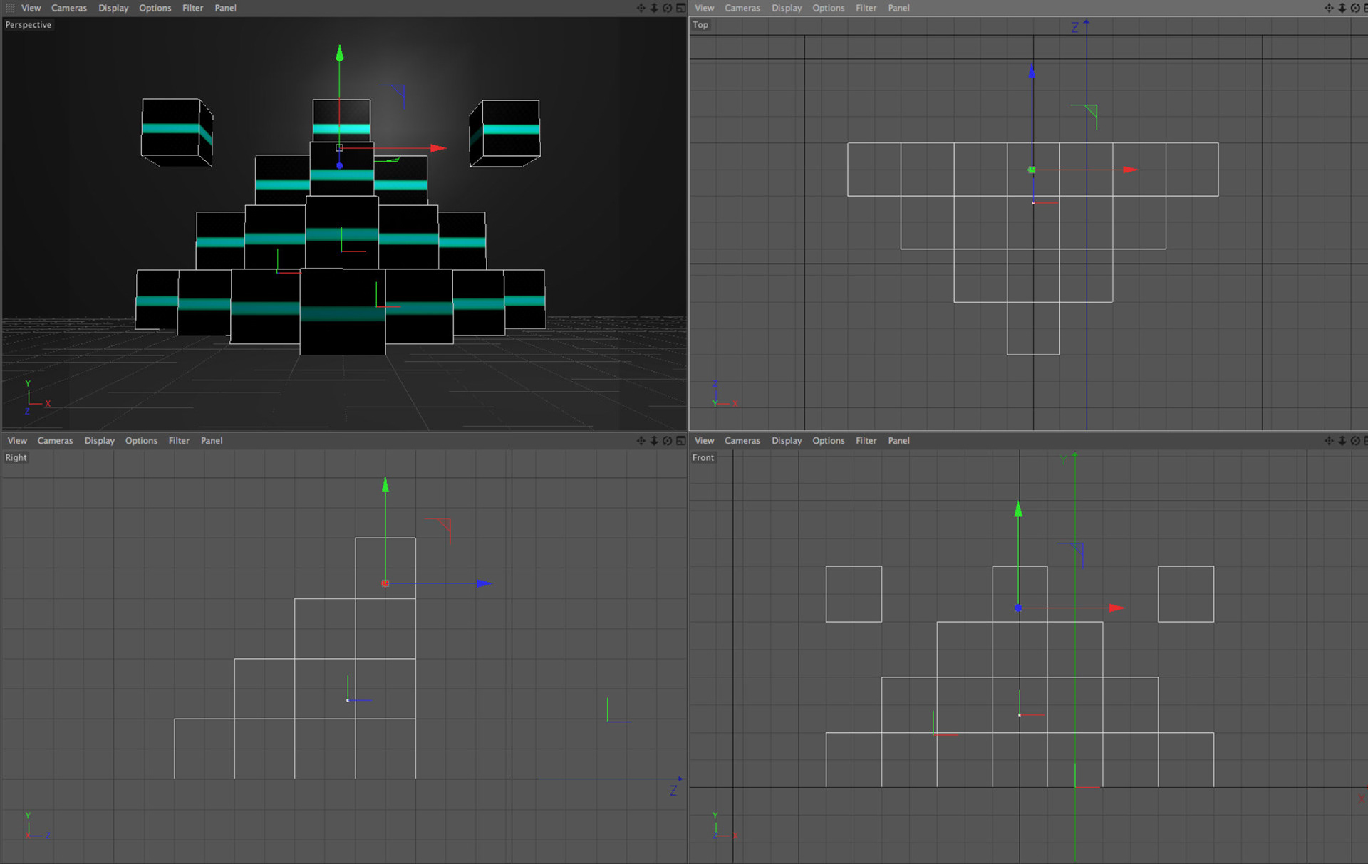Click the rotate camera icon in Top view
The width and height of the screenshot is (1368, 864).
pyautogui.click(x=1355, y=8)
